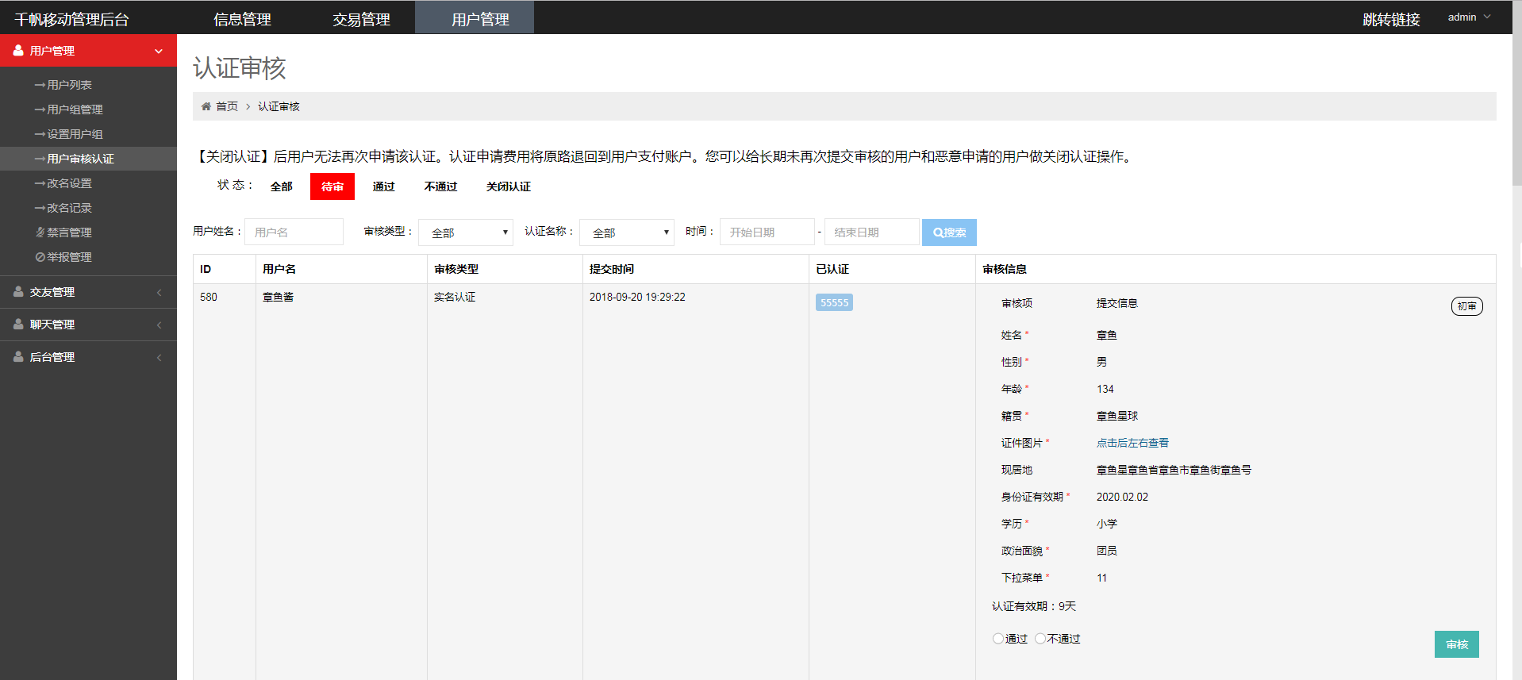Click the user name 章鱼酱 cell
The width and height of the screenshot is (1522, 680).
[278, 297]
